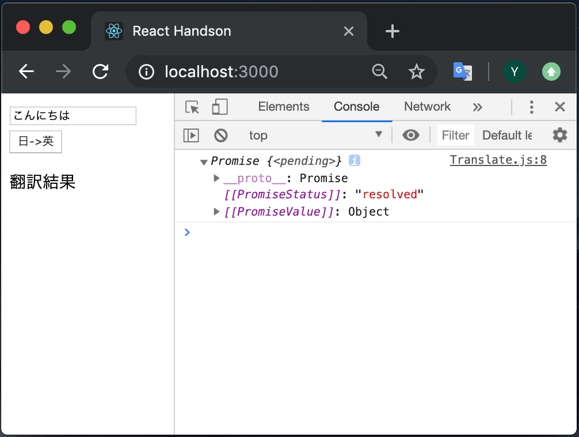Viewport: 579px width, 437px height.
Task: Click the Google Translate extension icon
Action: [x=462, y=71]
